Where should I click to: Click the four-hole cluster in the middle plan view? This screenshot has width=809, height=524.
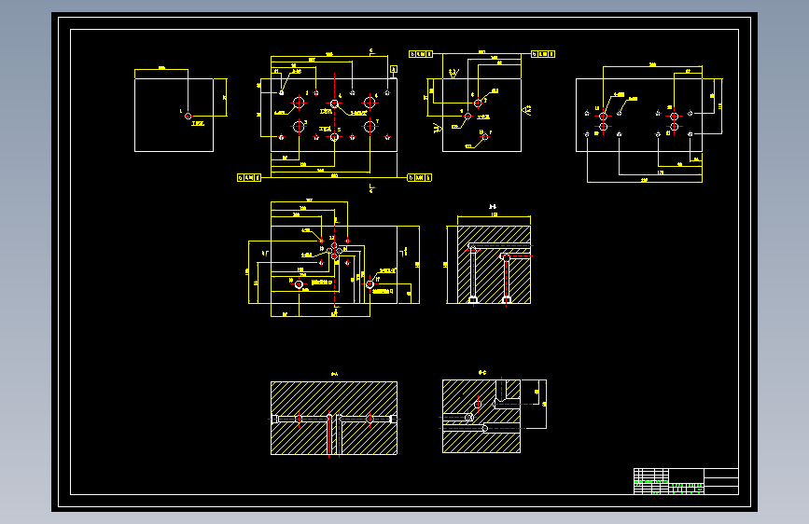coord(334,251)
